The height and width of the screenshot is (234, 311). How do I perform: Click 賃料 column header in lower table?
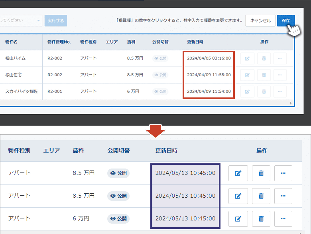78,151
